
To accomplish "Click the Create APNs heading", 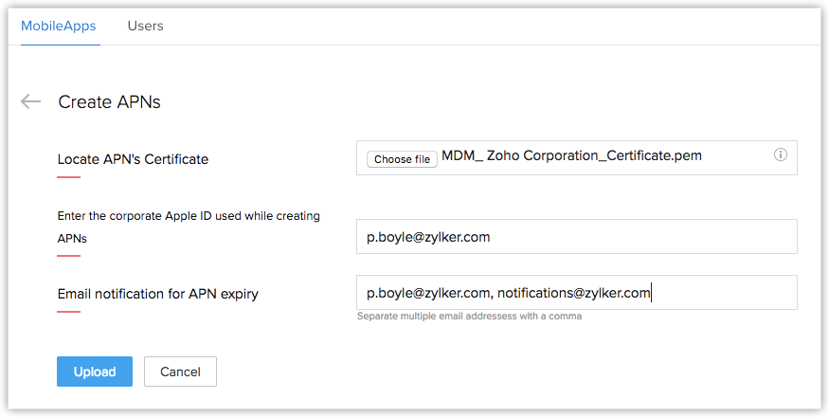I will (110, 102).
